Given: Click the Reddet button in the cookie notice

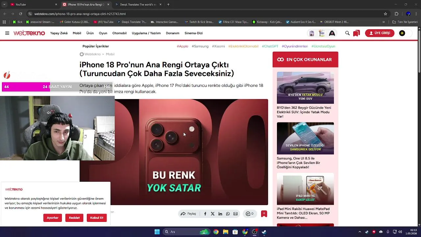Looking at the screenshot, I should (74, 218).
